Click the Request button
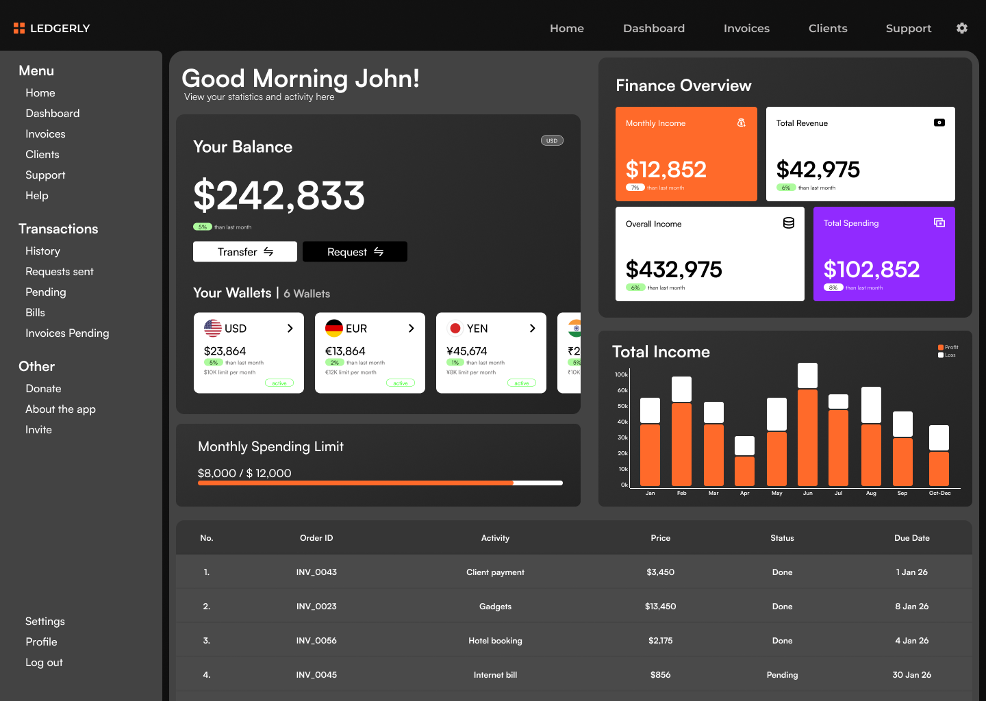This screenshot has height=701, width=986. (x=355, y=251)
